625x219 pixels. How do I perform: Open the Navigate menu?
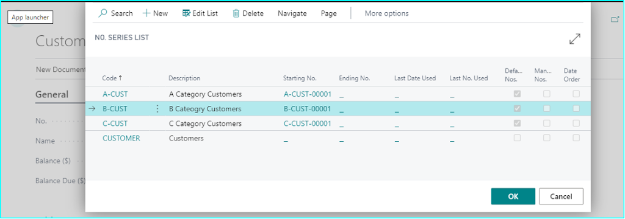pyautogui.click(x=292, y=13)
